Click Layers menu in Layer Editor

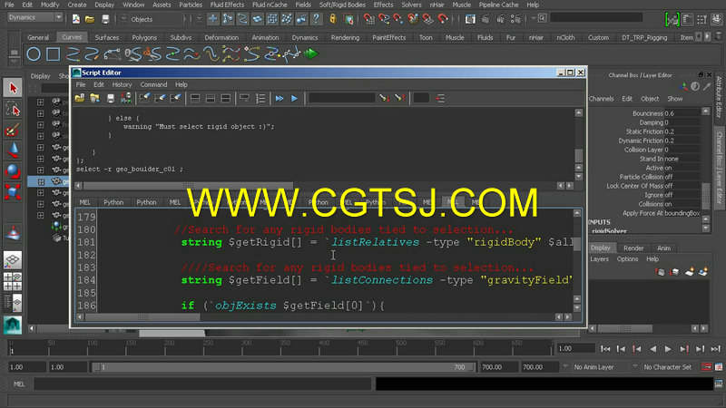pos(599,259)
